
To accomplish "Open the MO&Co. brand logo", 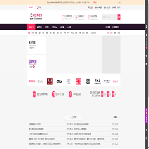I will [x=40, y=82].
